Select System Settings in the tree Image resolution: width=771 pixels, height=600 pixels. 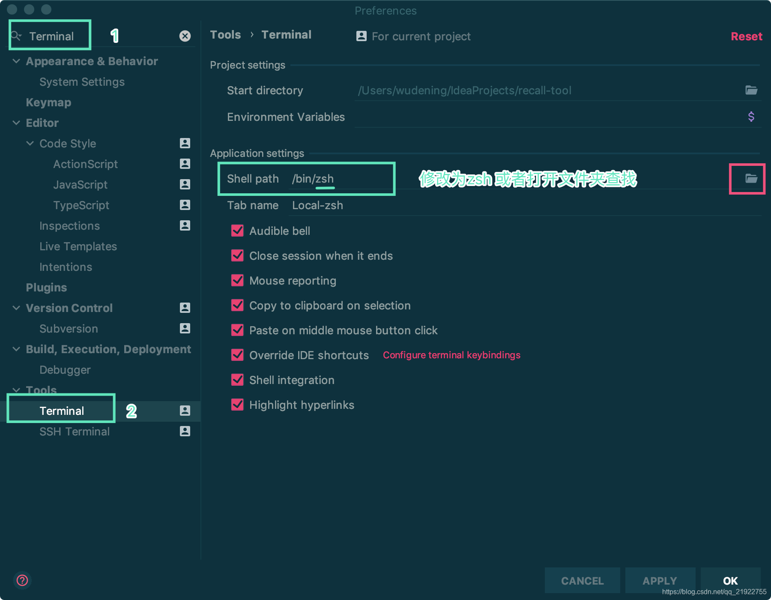tap(82, 82)
